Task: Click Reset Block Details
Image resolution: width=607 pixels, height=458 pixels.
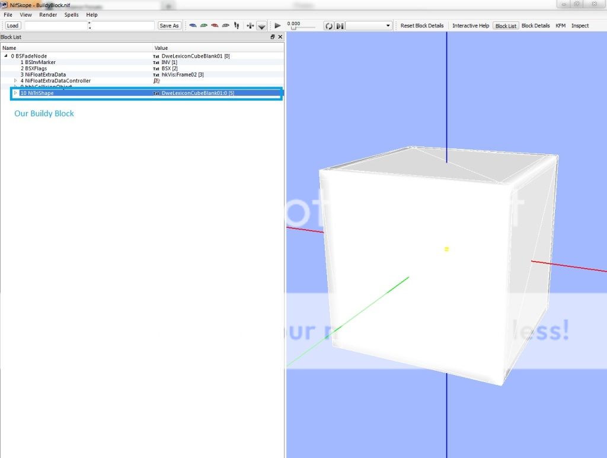Action: [x=422, y=26]
